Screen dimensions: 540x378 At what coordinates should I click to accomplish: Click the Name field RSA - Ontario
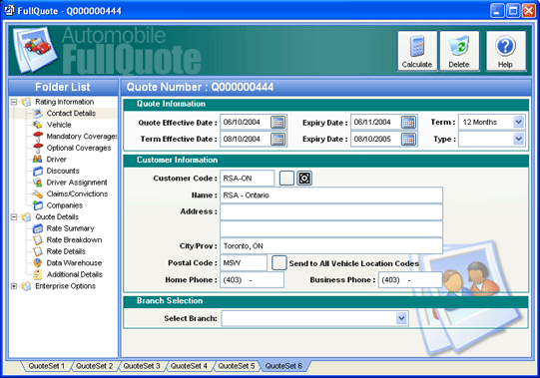[x=331, y=195]
